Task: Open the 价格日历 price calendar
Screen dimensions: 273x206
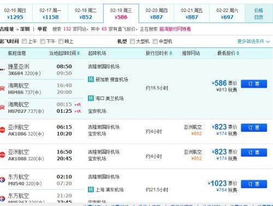Action: pyautogui.click(x=259, y=14)
